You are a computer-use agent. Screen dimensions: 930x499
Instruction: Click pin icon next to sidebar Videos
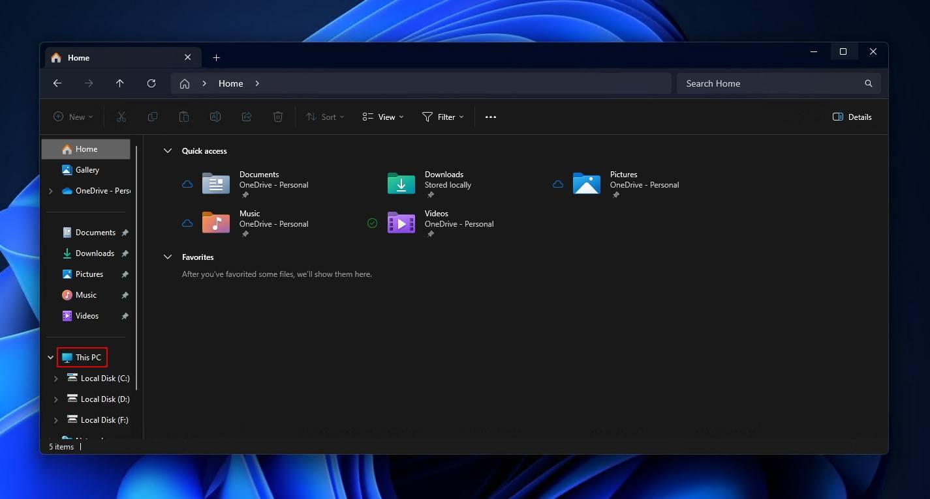[125, 316]
